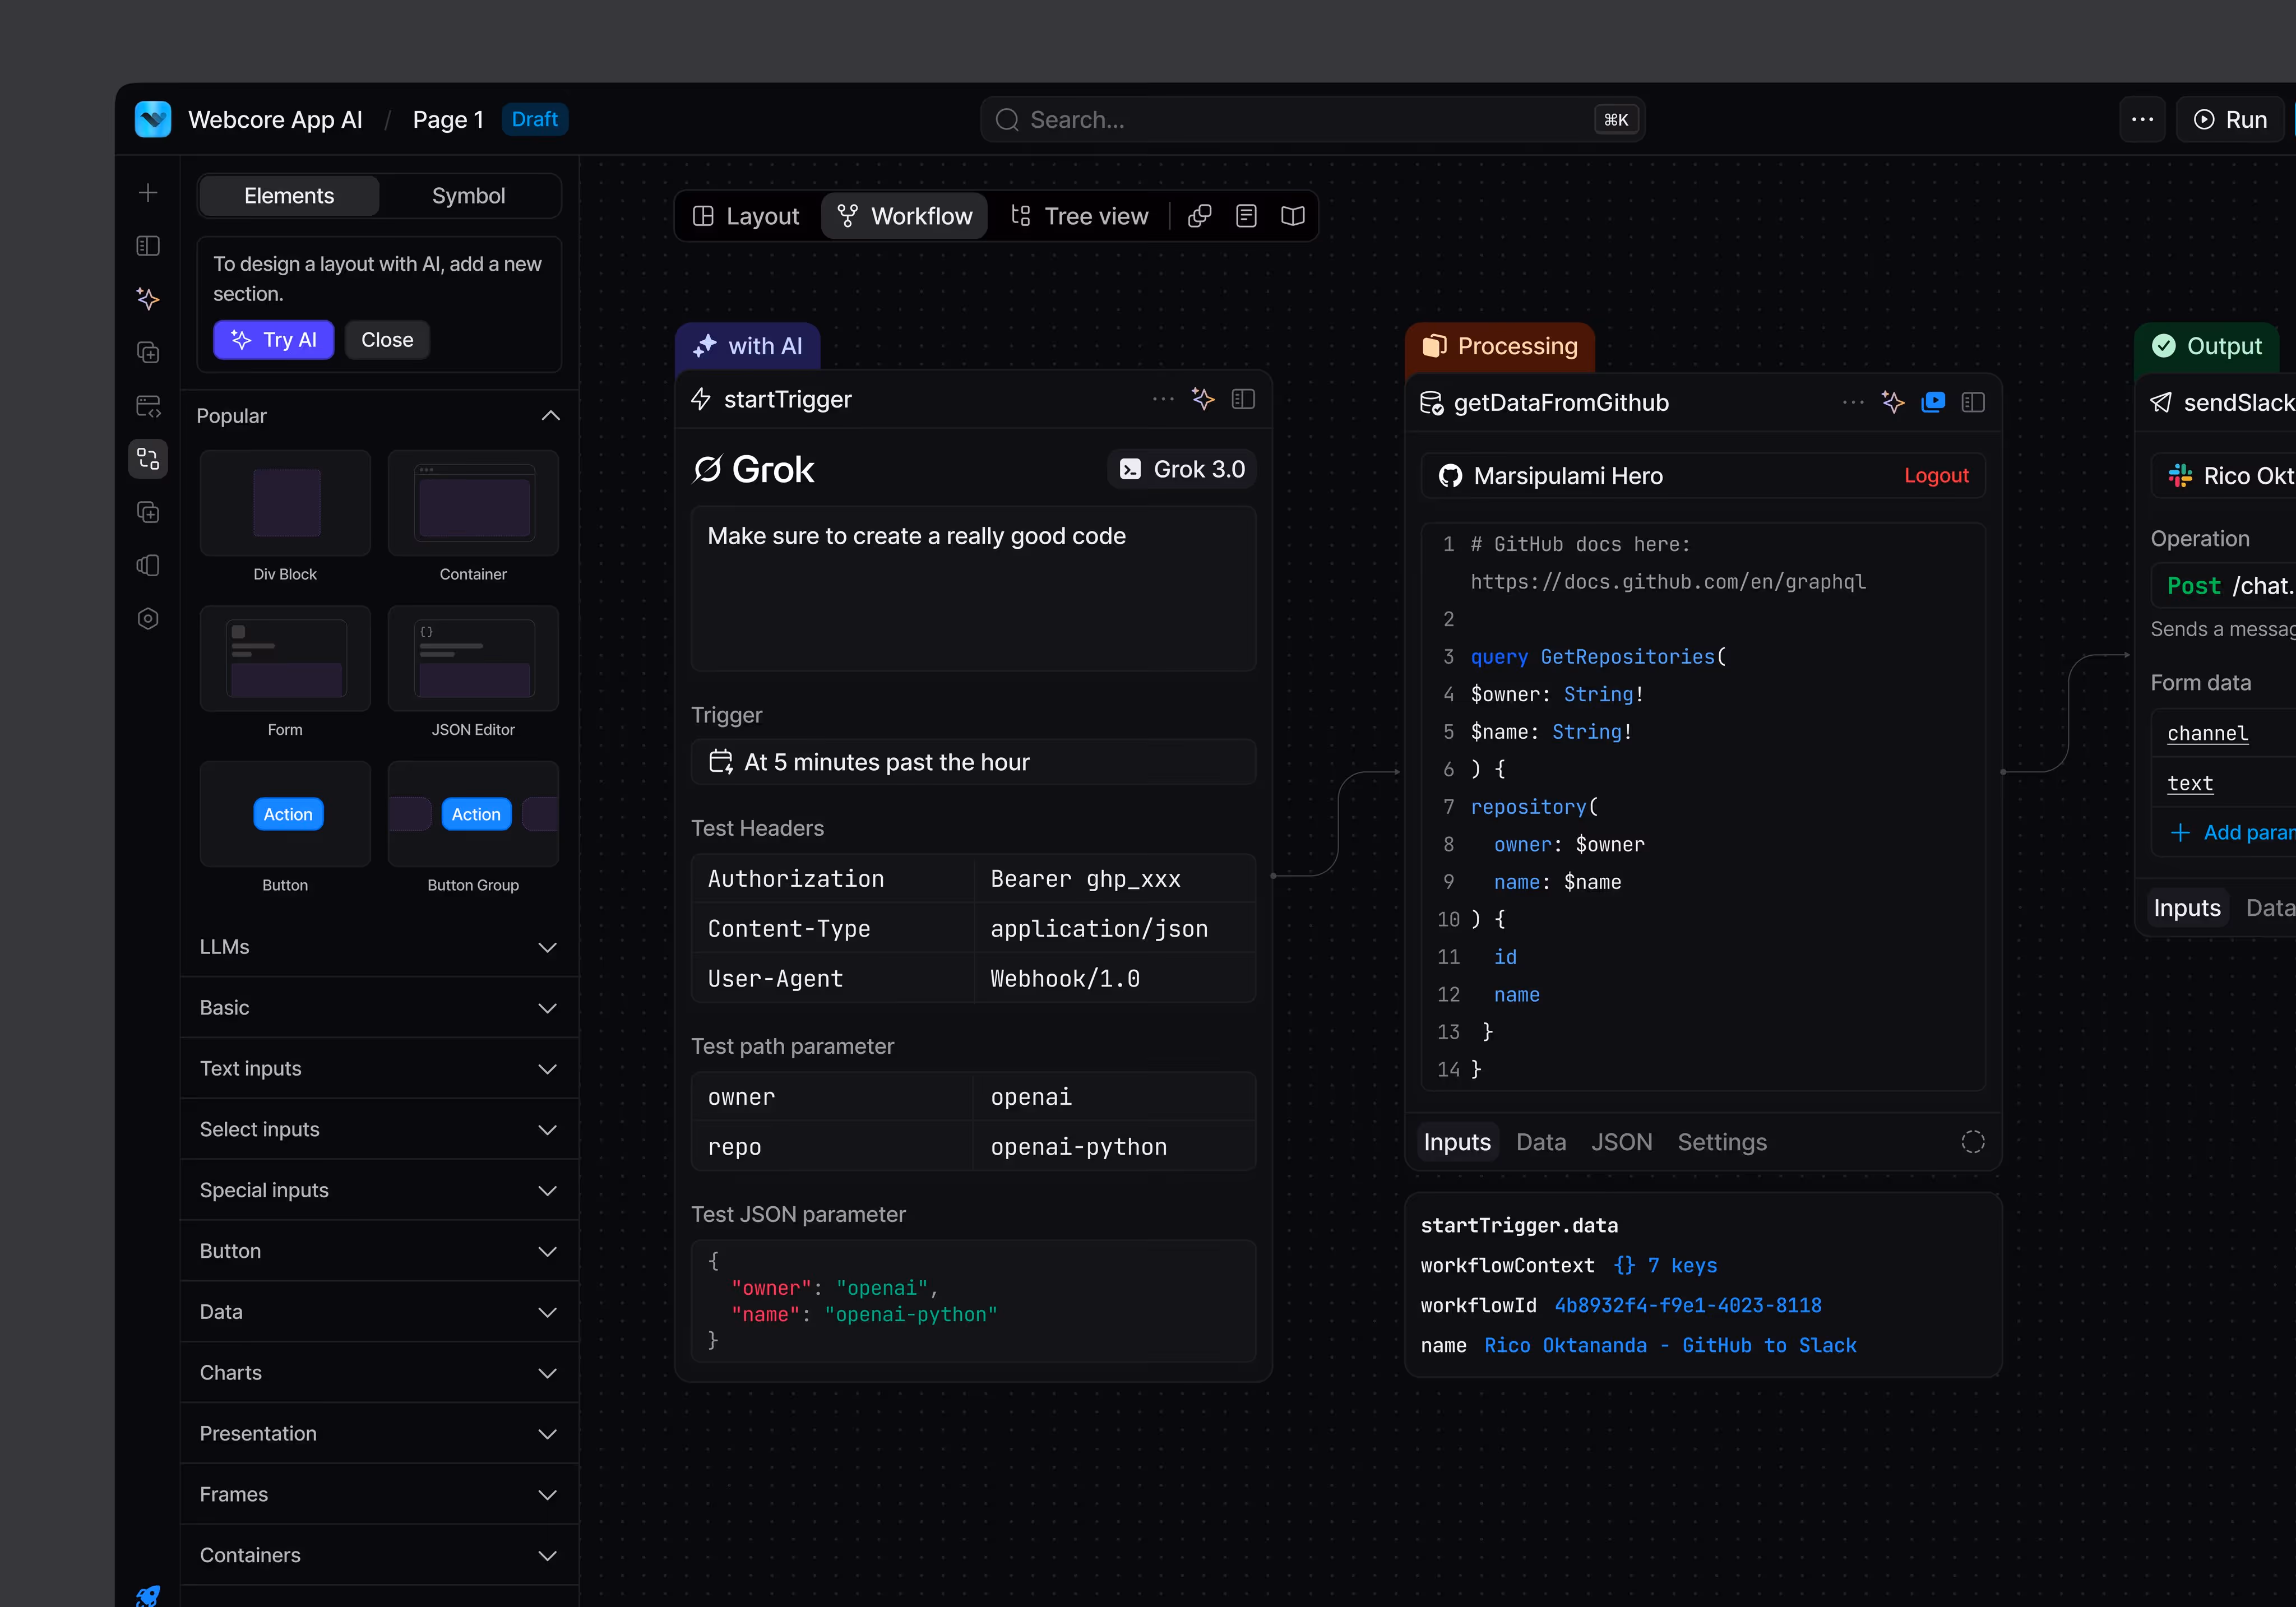Switch to the Elements tab

(x=289, y=195)
